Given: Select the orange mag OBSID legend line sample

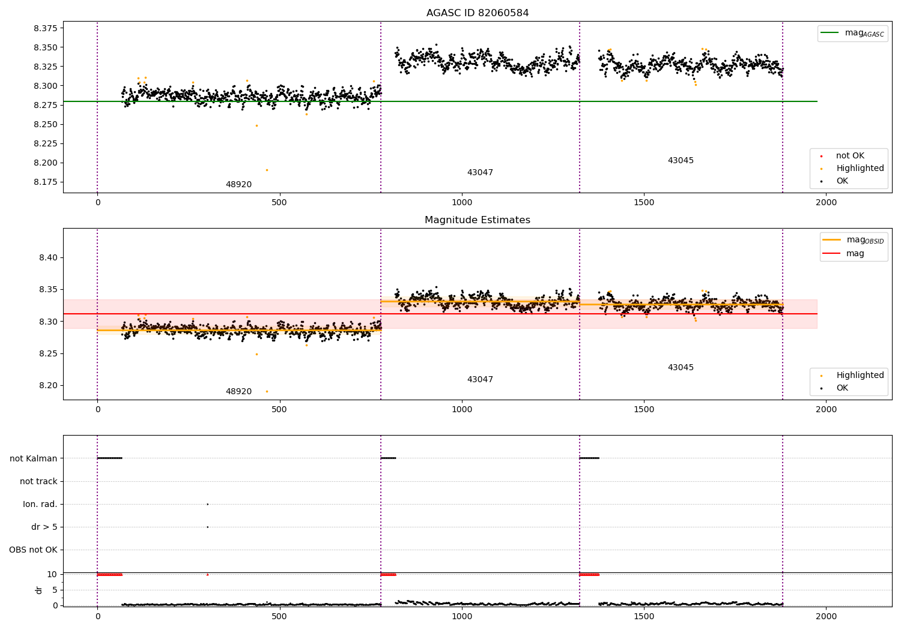Looking at the screenshot, I should click(832, 240).
